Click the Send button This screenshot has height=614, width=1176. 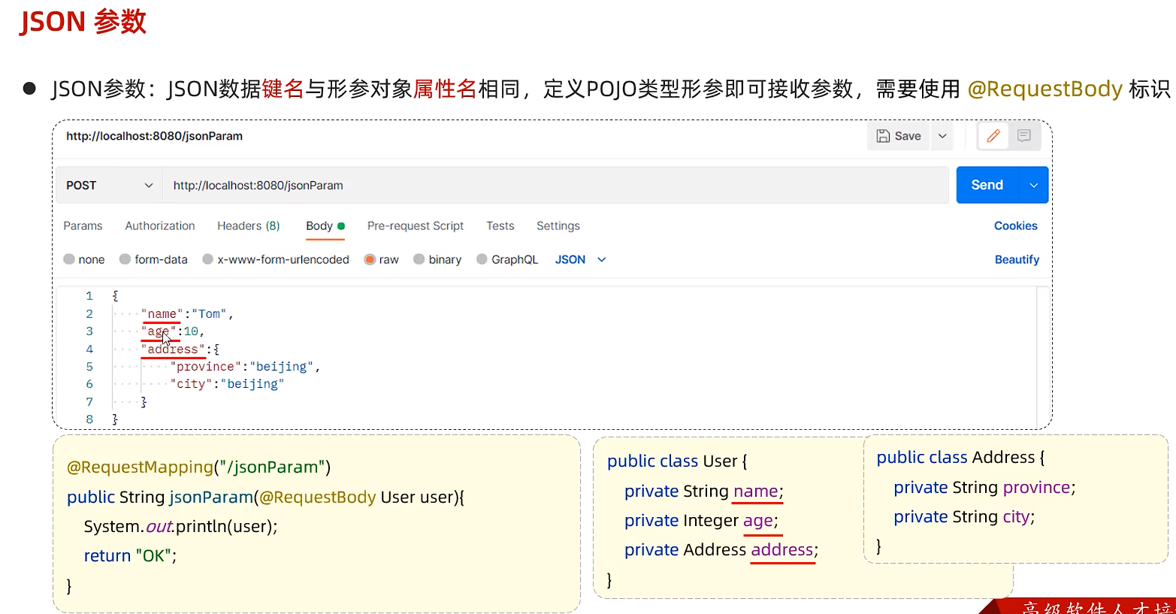click(x=987, y=186)
